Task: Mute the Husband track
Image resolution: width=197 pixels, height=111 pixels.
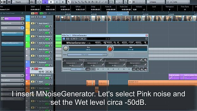Action: coord(33,62)
